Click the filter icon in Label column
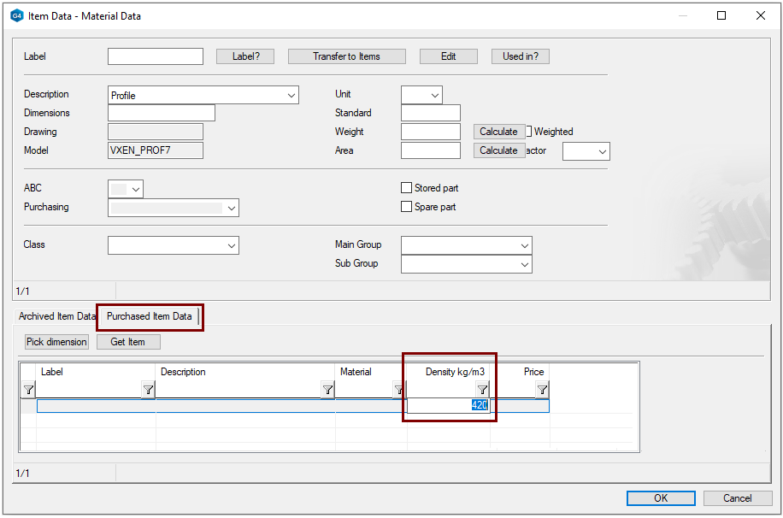The image size is (783, 518). pos(148,390)
